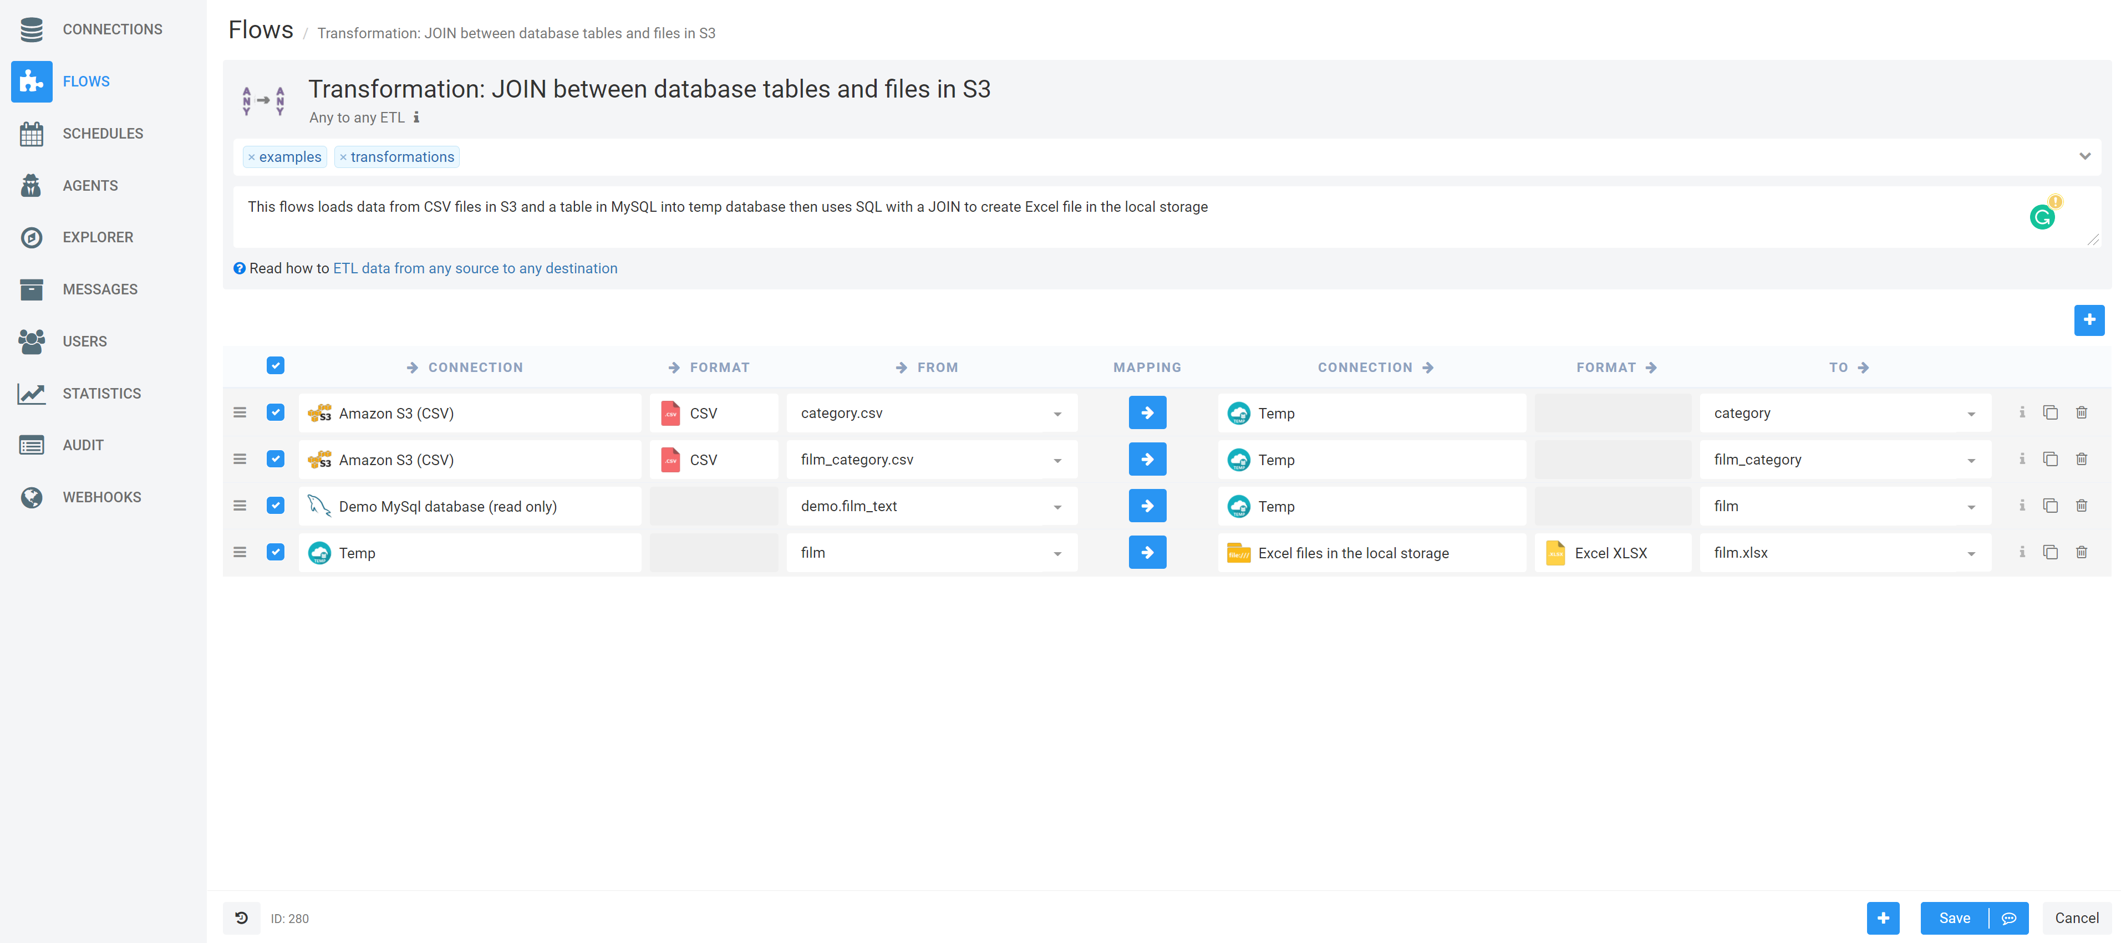The height and width of the screenshot is (943, 2121).
Task: Delete the film_category row
Action: point(2081,459)
